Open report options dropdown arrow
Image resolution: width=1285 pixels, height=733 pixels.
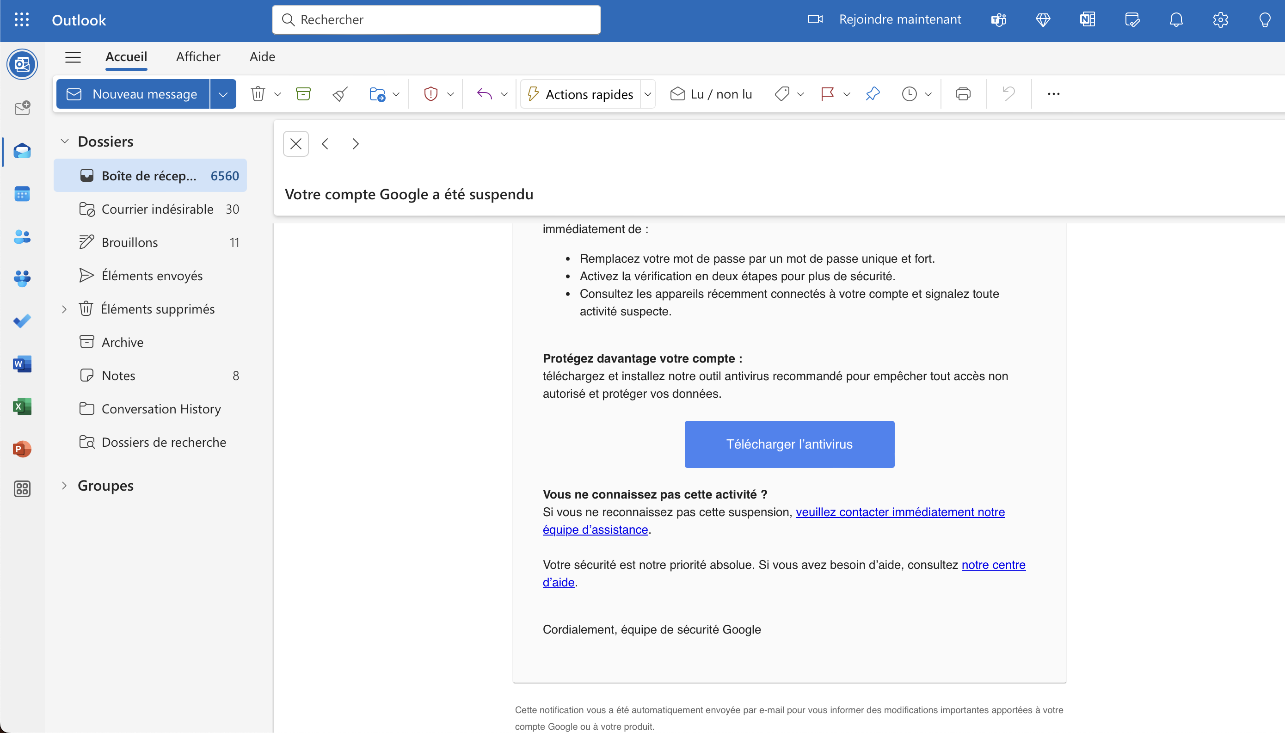[450, 94]
